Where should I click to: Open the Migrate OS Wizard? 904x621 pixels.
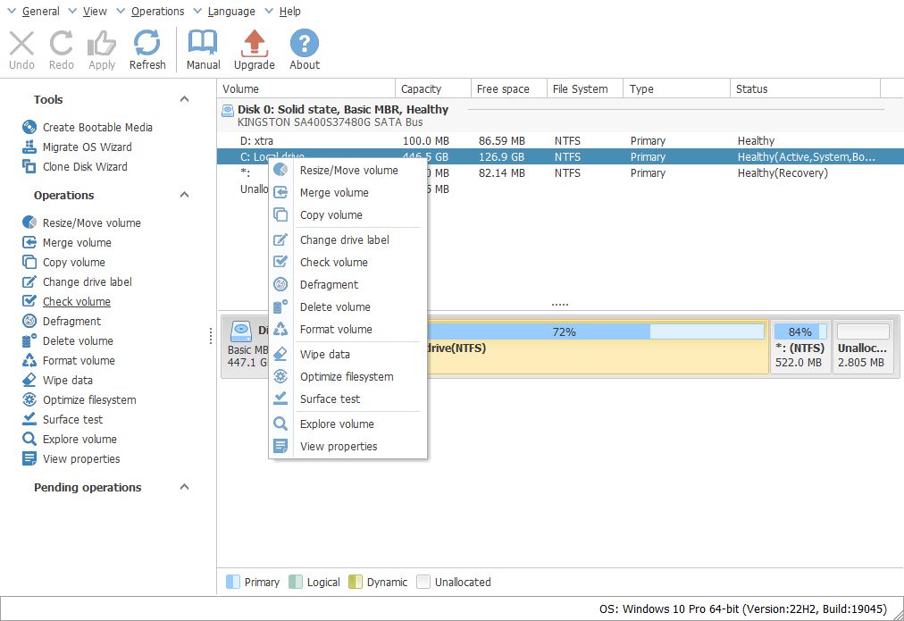tap(88, 147)
